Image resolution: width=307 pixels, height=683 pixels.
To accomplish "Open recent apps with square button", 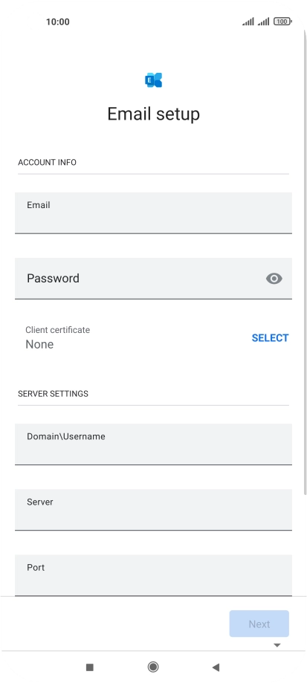I will coord(90,667).
